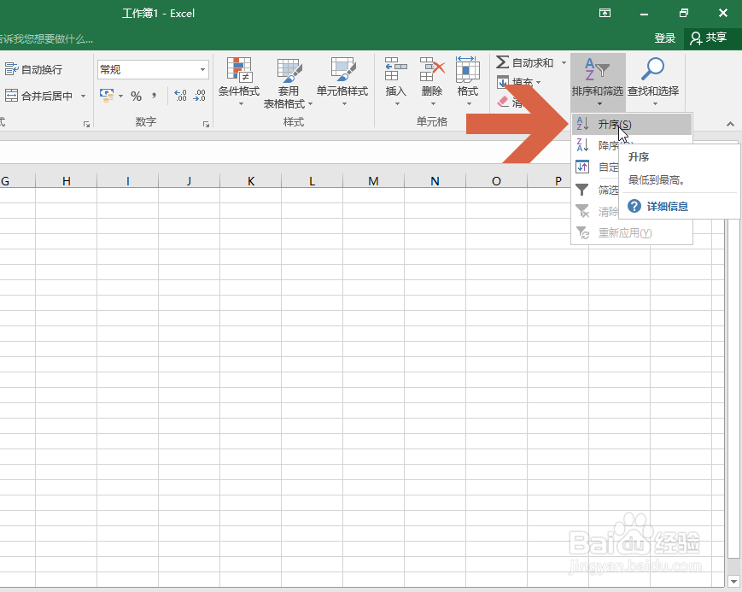Select column I header
Viewport: 742px width, 592px height.
[128, 181]
